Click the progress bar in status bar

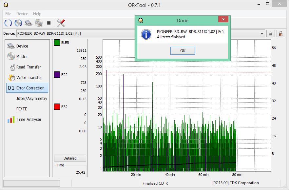31,183
